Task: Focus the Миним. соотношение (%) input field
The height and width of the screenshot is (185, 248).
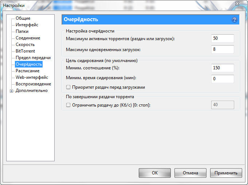Action: click(222, 68)
